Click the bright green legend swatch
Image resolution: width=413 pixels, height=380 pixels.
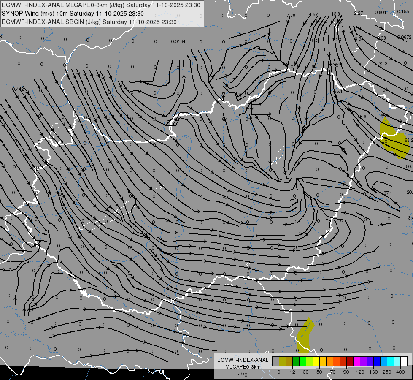coord(302,361)
